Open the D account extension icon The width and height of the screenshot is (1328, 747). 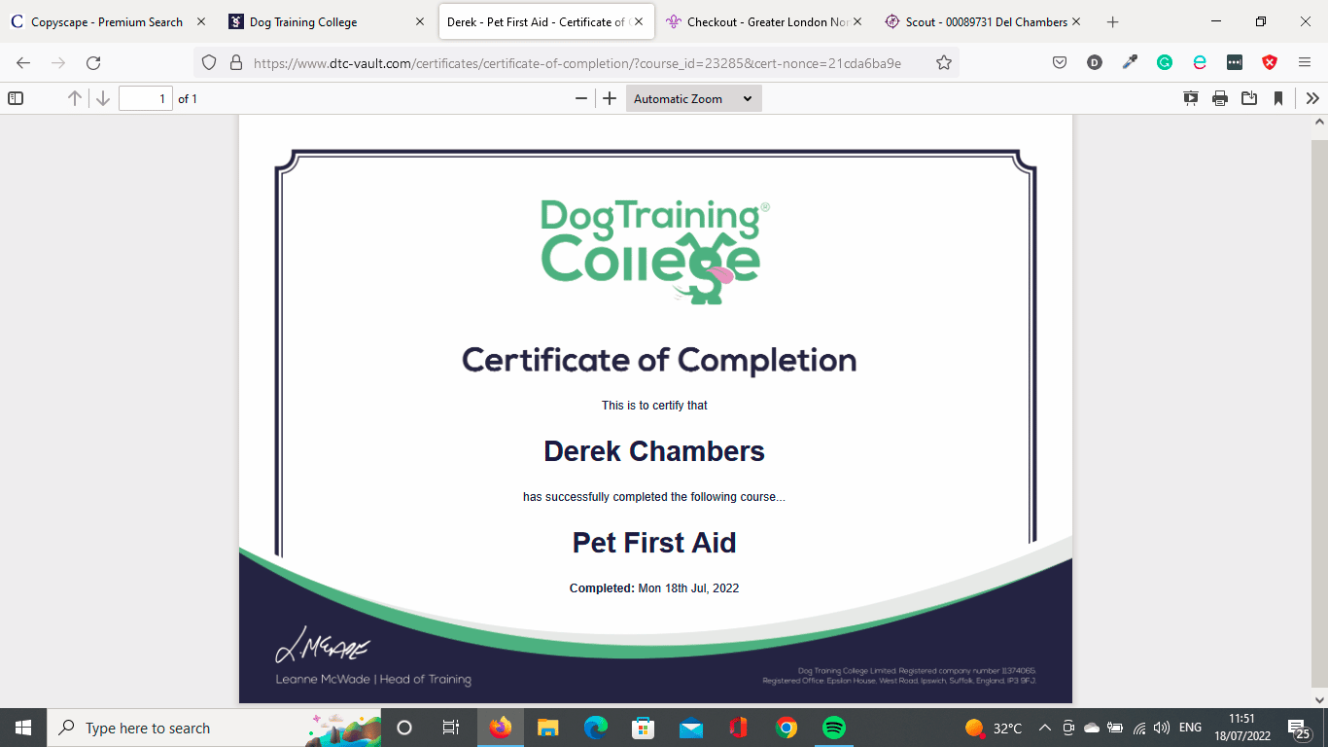tap(1095, 62)
